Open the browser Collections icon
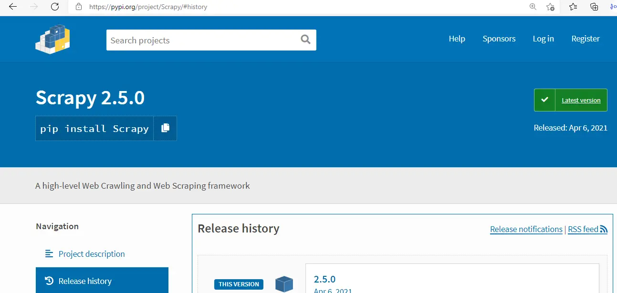The width and height of the screenshot is (617, 293). click(594, 7)
